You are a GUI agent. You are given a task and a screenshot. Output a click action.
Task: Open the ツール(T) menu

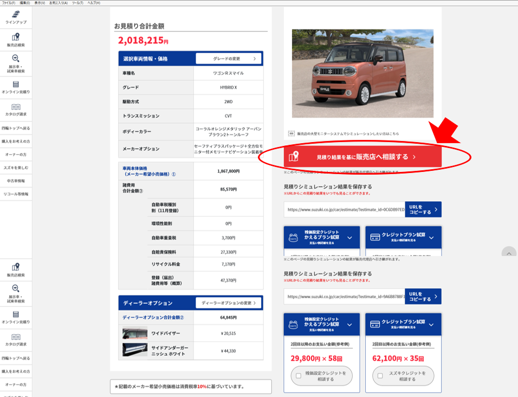(77, 3)
